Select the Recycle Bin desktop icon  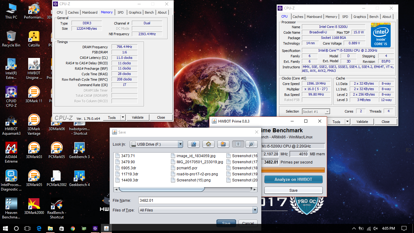(x=11, y=39)
